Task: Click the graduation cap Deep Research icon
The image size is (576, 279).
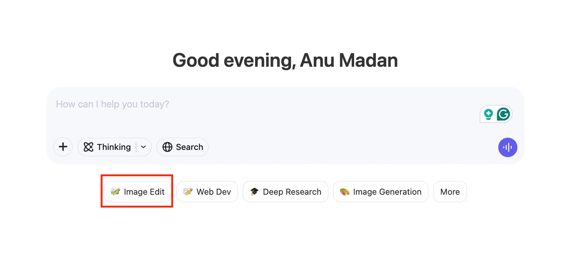Action: coord(254,192)
